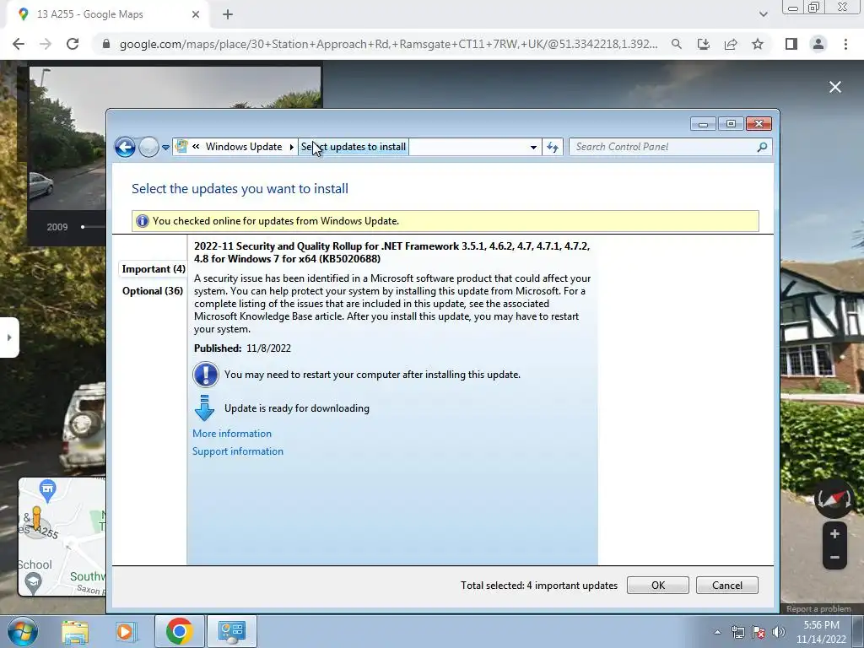This screenshot has height=648, width=864.
Task: Expand arrow after Windows Update breadcrumb
Action: 291,147
